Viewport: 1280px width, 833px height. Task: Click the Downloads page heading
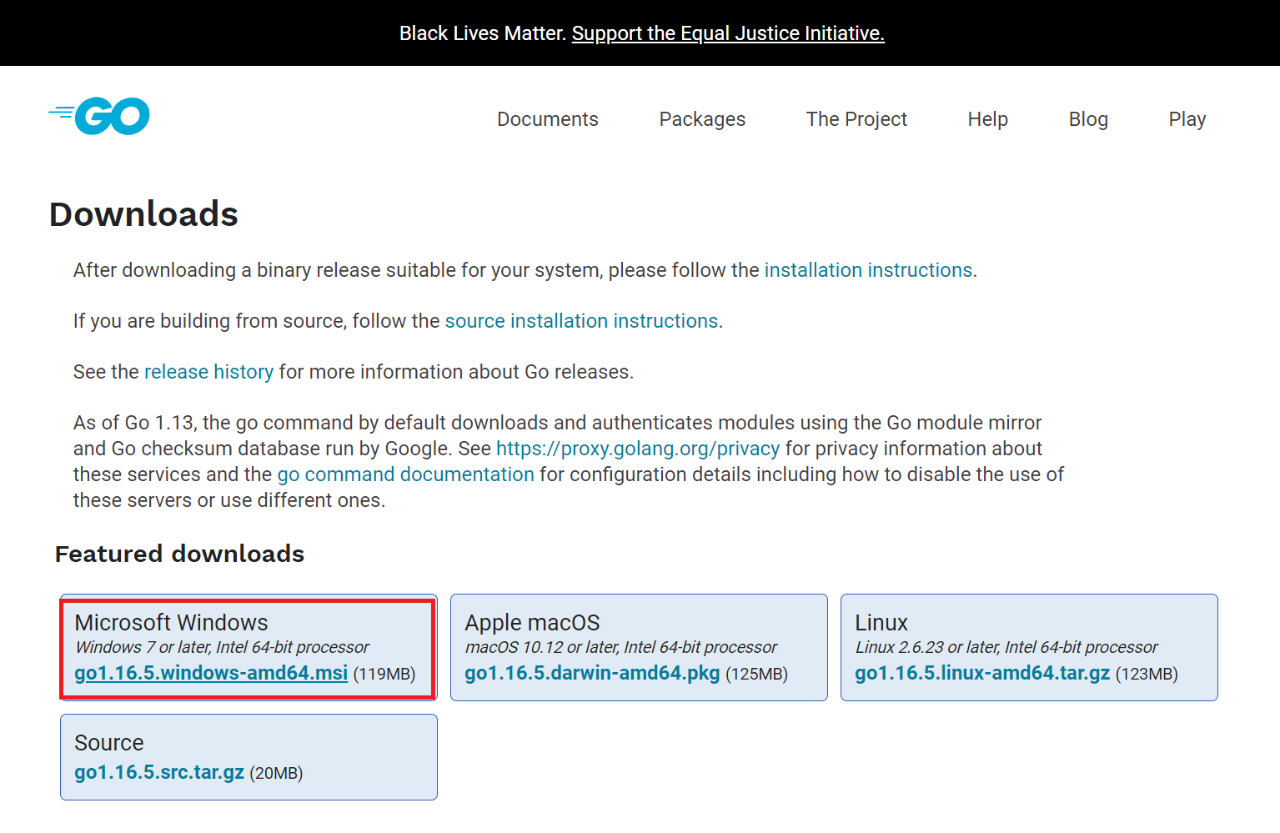point(143,214)
